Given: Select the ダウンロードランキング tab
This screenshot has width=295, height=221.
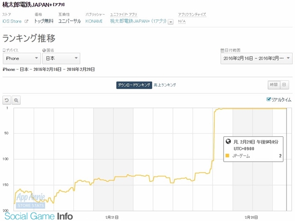Looking at the screenshot, I should pos(134,85).
